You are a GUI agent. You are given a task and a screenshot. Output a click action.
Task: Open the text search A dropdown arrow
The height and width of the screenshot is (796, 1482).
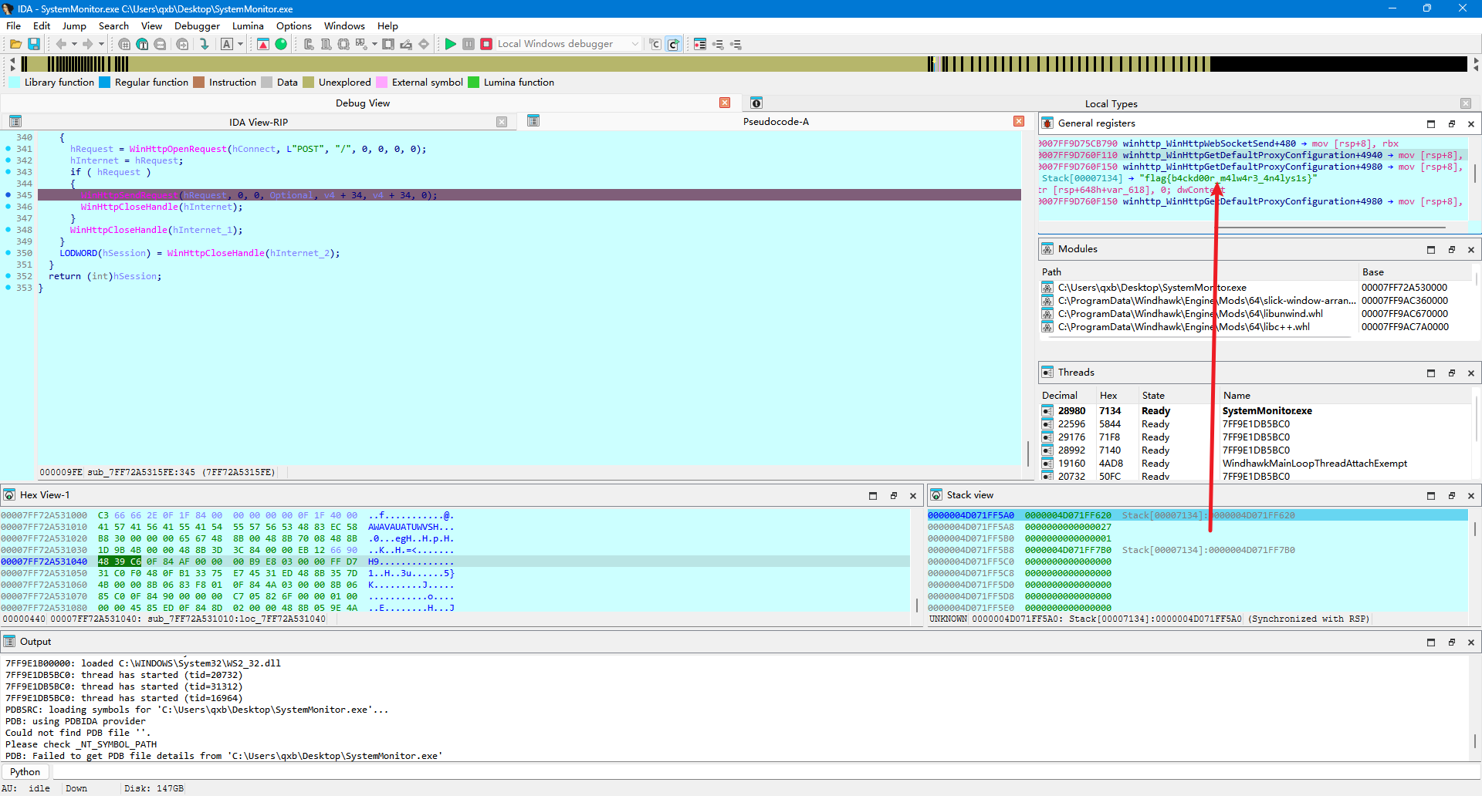(240, 44)
